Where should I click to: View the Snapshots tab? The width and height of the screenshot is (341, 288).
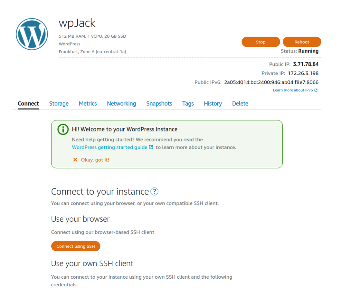coord(159,104)
